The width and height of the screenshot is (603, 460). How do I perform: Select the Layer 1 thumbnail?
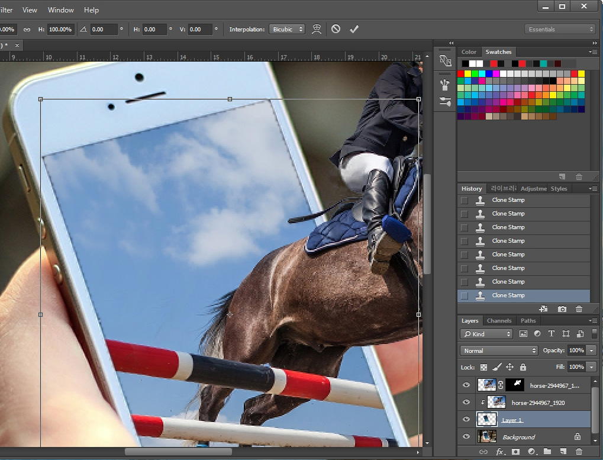click(486, 419)
